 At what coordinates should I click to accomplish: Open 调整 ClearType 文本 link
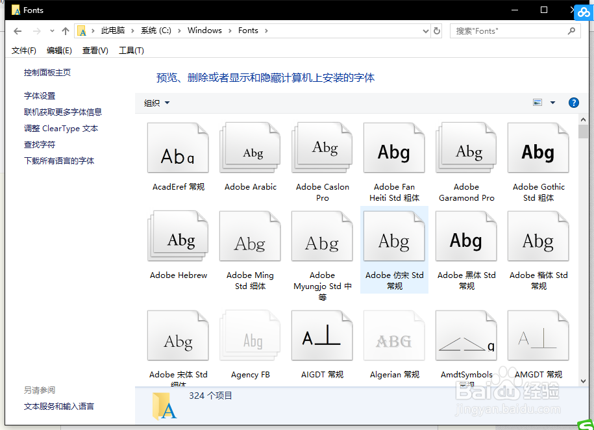pos(61,129)
